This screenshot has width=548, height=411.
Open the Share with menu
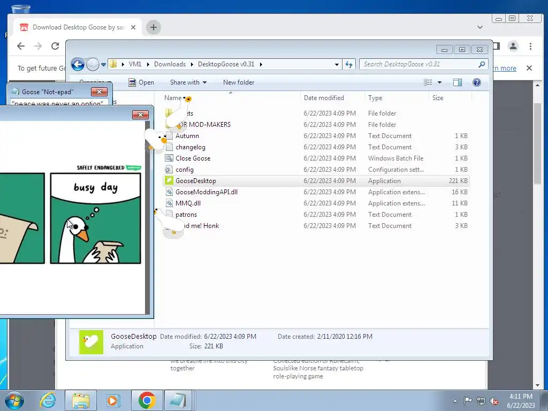click(x=188, y=82)
